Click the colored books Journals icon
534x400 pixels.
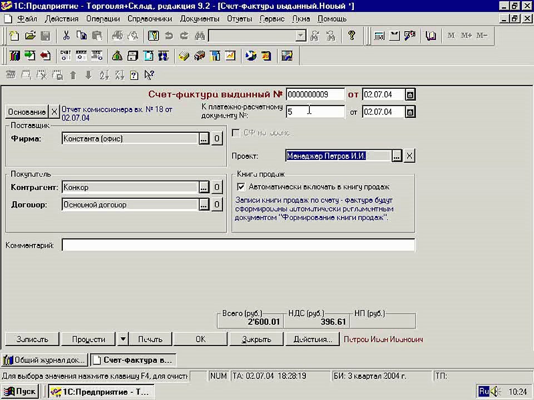pyautogui.click(x=14, y=56)
